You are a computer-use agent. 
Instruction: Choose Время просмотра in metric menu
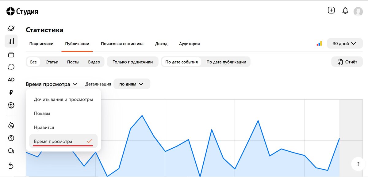click(x=63, y=141)
